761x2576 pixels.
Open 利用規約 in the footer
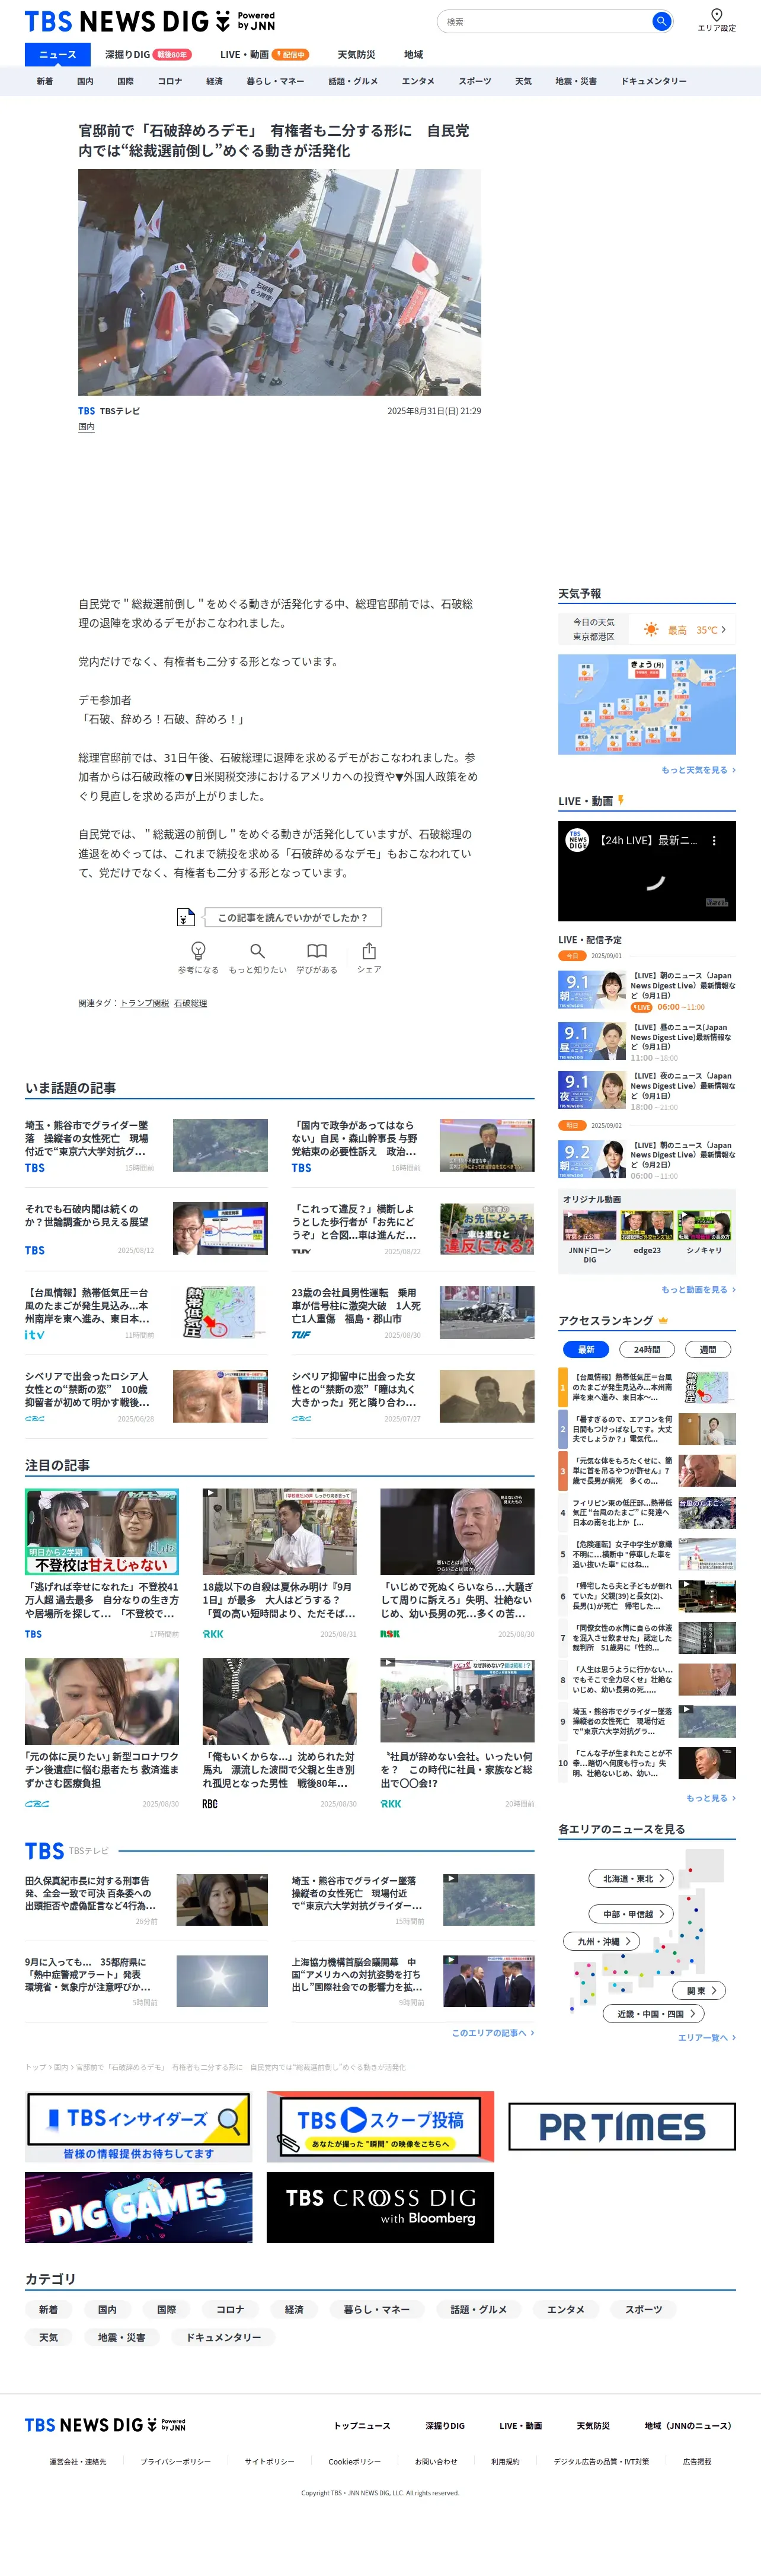pyautogui.click(x=506, y=2461)
